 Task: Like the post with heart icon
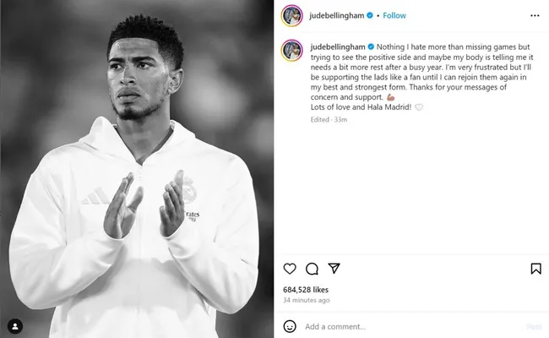tap(290, 269)
